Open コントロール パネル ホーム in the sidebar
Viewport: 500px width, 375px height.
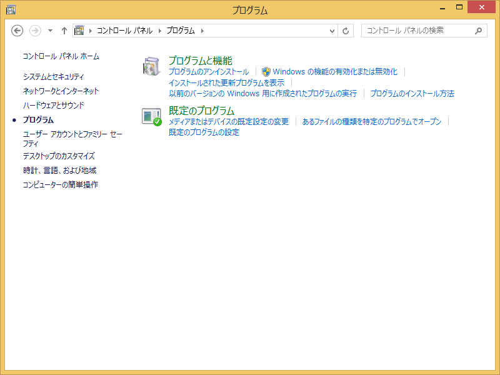tap(61, 56)
